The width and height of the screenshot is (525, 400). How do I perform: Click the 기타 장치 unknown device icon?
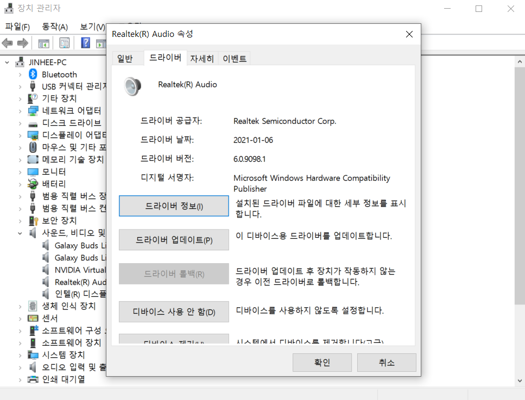click(x=33, y=98)
